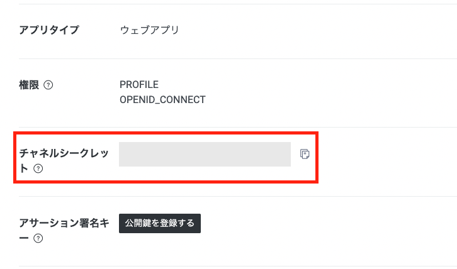This screenshot has width=457, height=269.
Task: Show help tooltip for アサーション署名キー
Action: click(38, 238)
